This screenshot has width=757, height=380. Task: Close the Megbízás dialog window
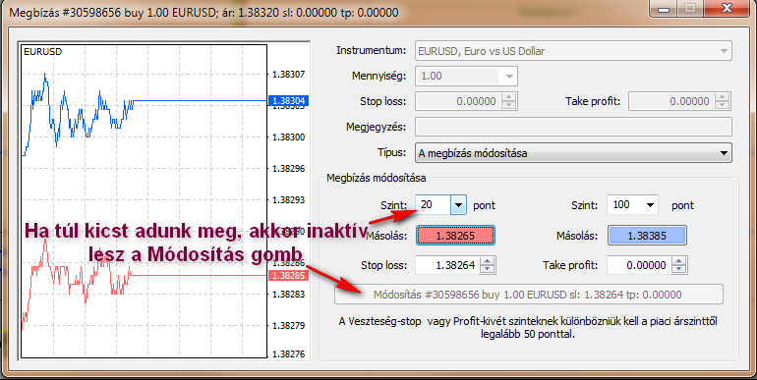pos(727,8)
